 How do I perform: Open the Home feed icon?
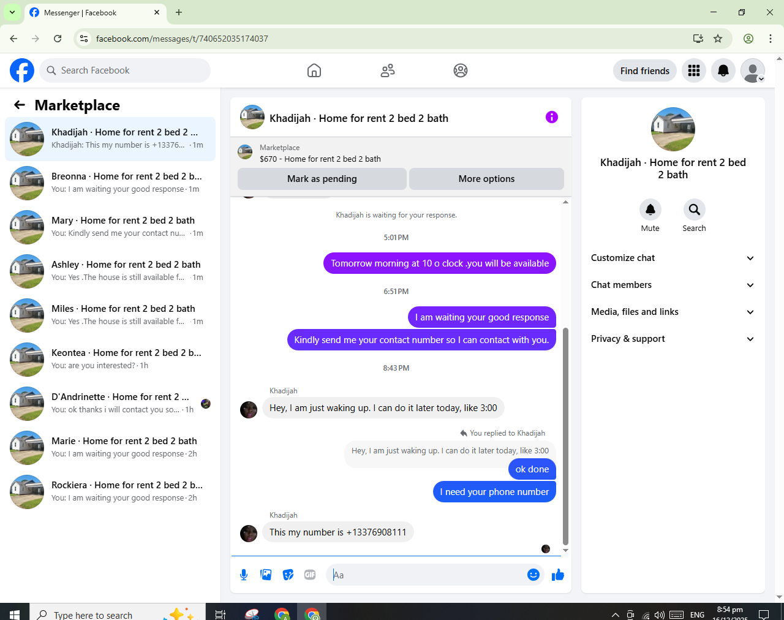[314, 70]
